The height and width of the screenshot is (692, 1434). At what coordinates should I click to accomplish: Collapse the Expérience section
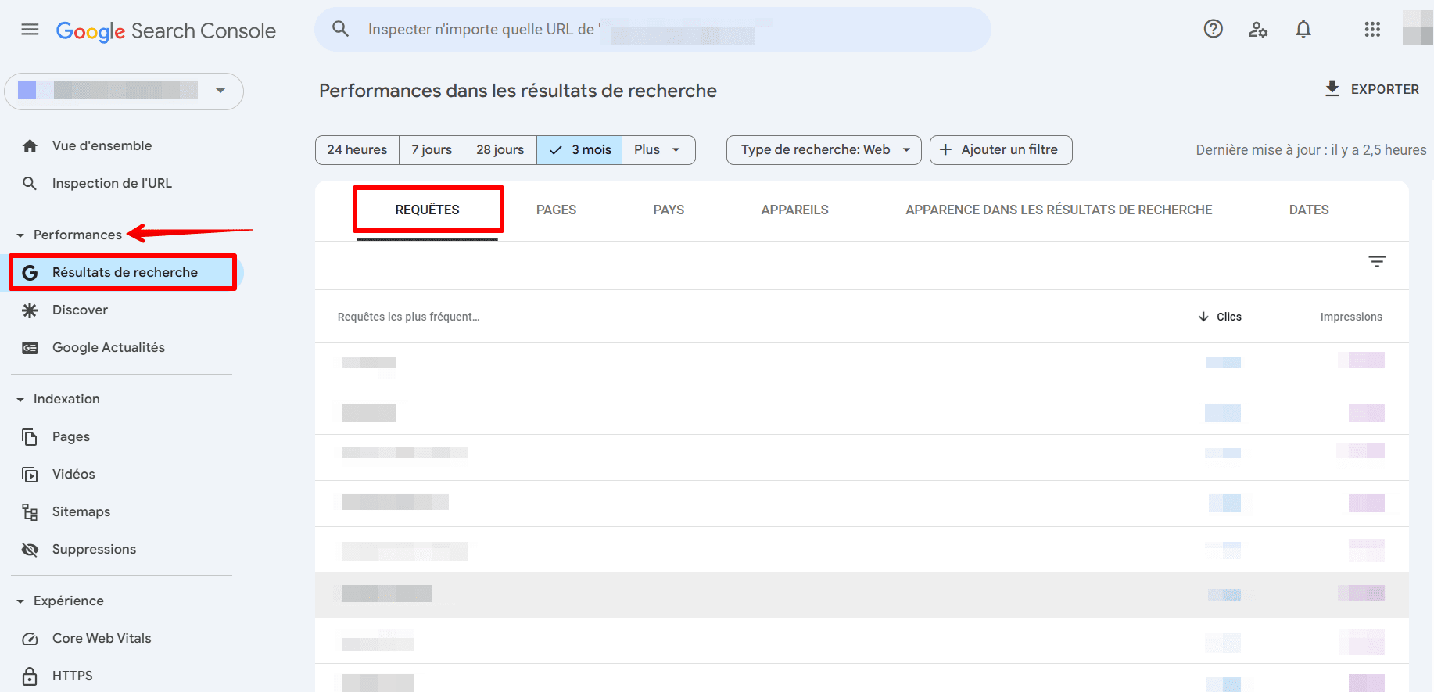click(20, 601)
